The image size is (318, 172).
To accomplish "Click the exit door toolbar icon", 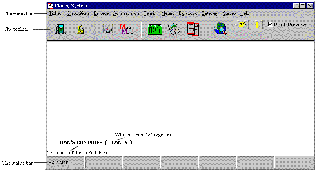I will (60, 29).
